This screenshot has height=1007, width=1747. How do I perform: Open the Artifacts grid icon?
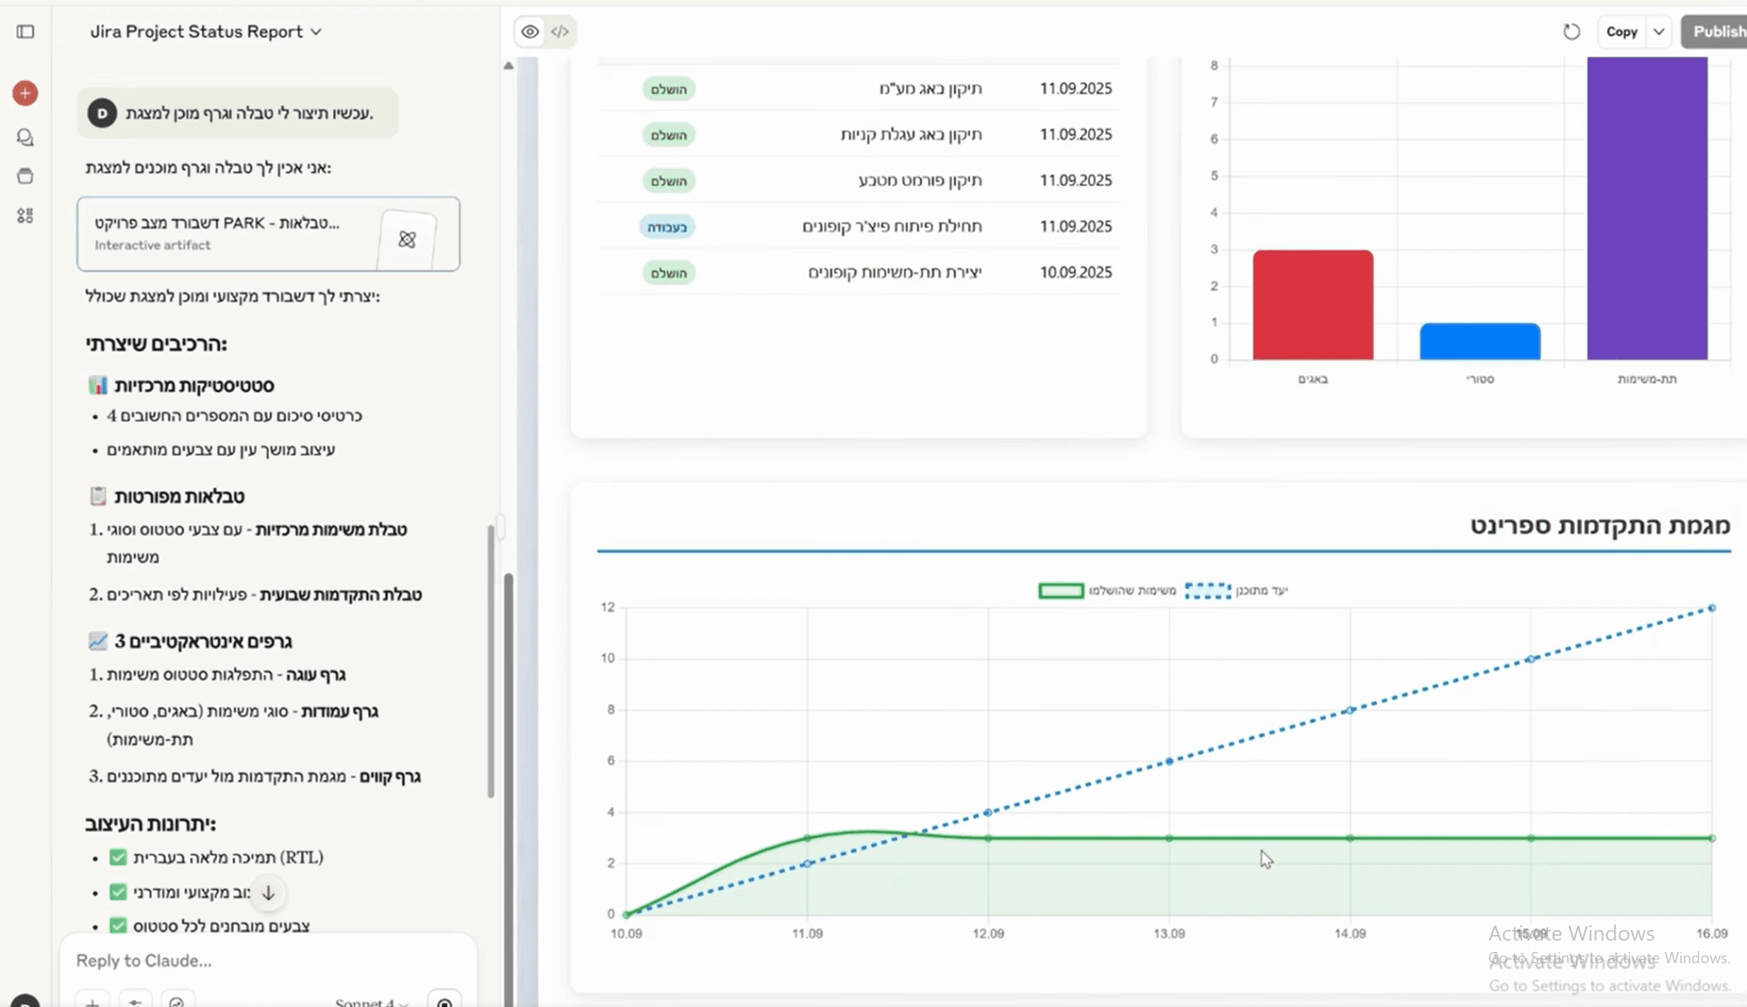(25, 216)
